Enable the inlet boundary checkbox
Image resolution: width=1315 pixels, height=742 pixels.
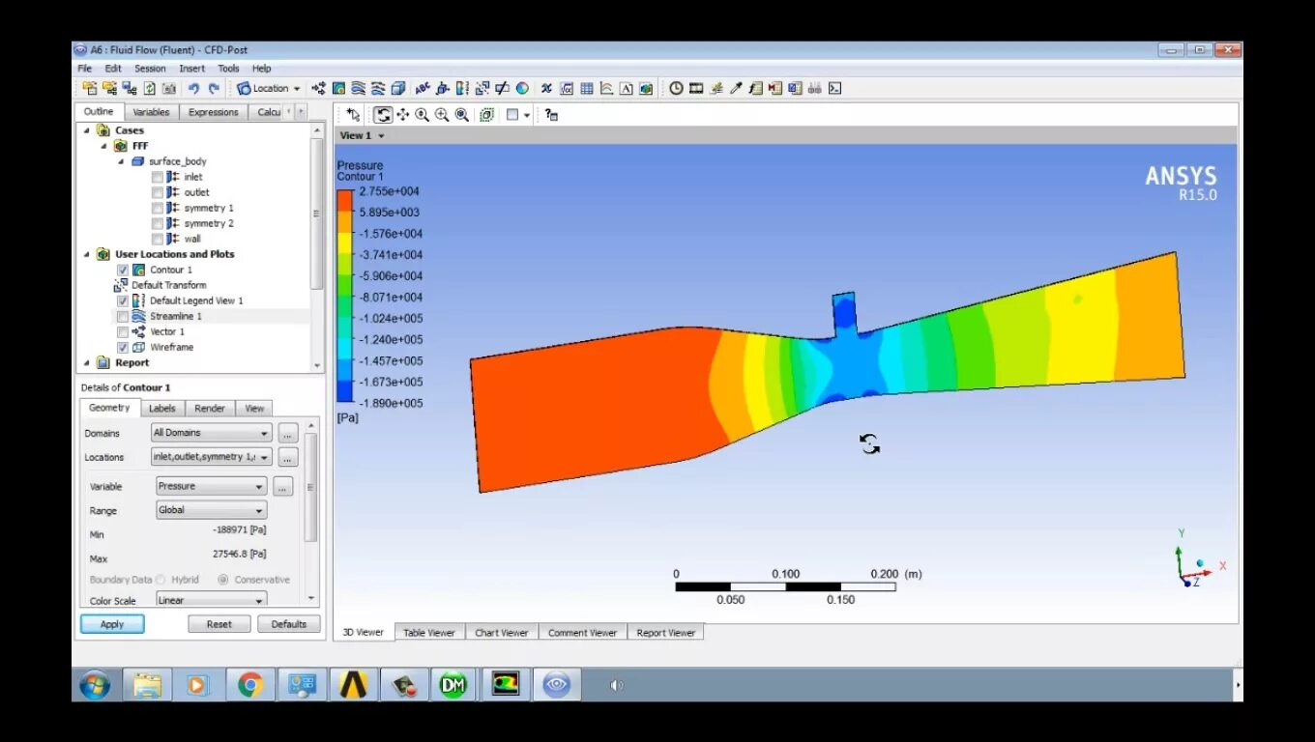pyautogui.click(x=158, y=177)
